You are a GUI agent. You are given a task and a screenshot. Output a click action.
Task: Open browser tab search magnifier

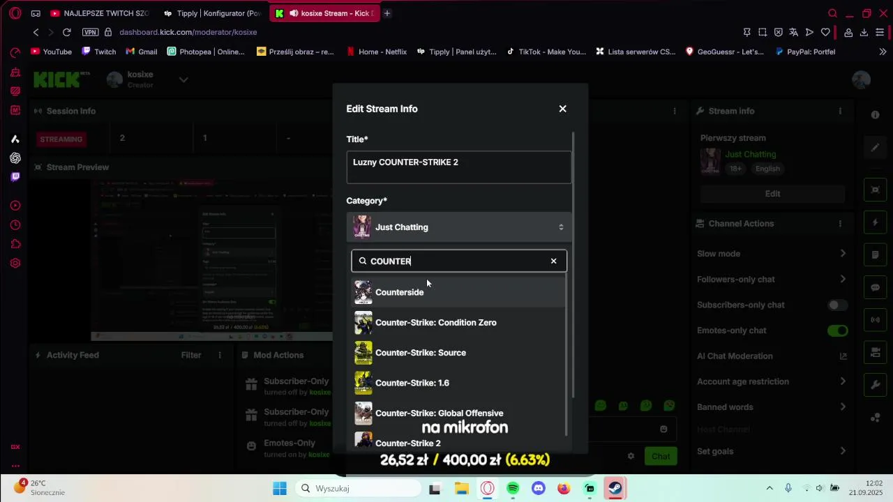click(832, 13)
